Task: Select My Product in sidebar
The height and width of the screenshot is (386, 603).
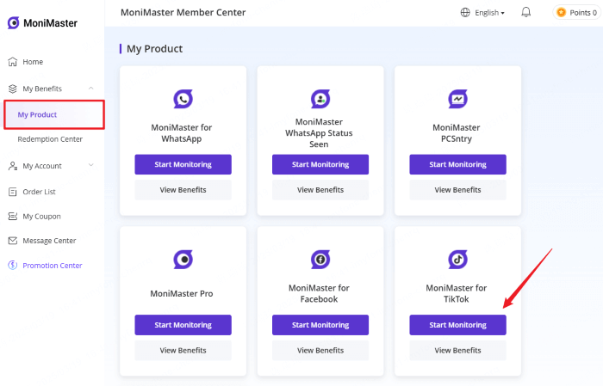Action: [x=53, y=114]
